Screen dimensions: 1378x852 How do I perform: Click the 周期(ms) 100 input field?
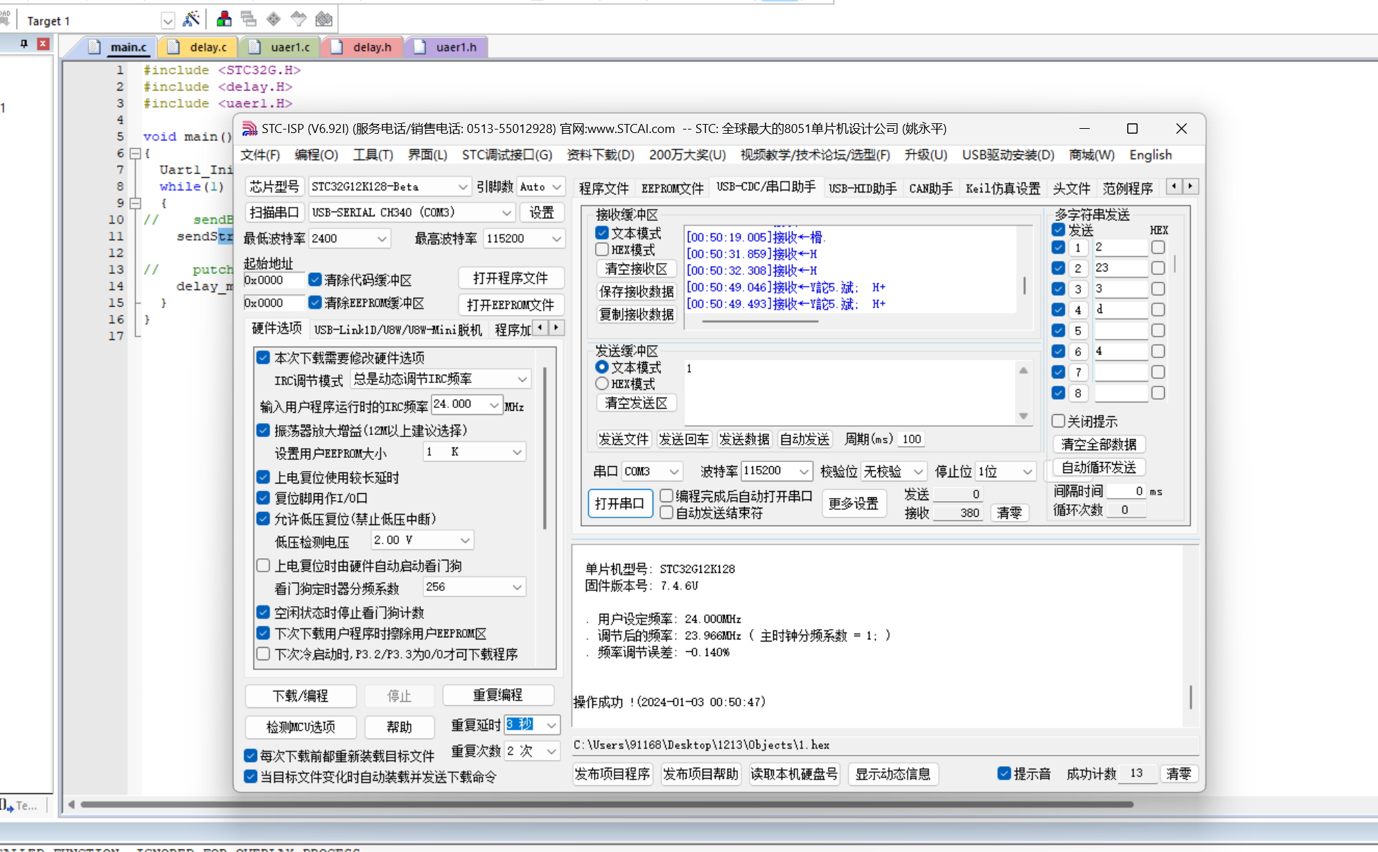pos(912,439)
